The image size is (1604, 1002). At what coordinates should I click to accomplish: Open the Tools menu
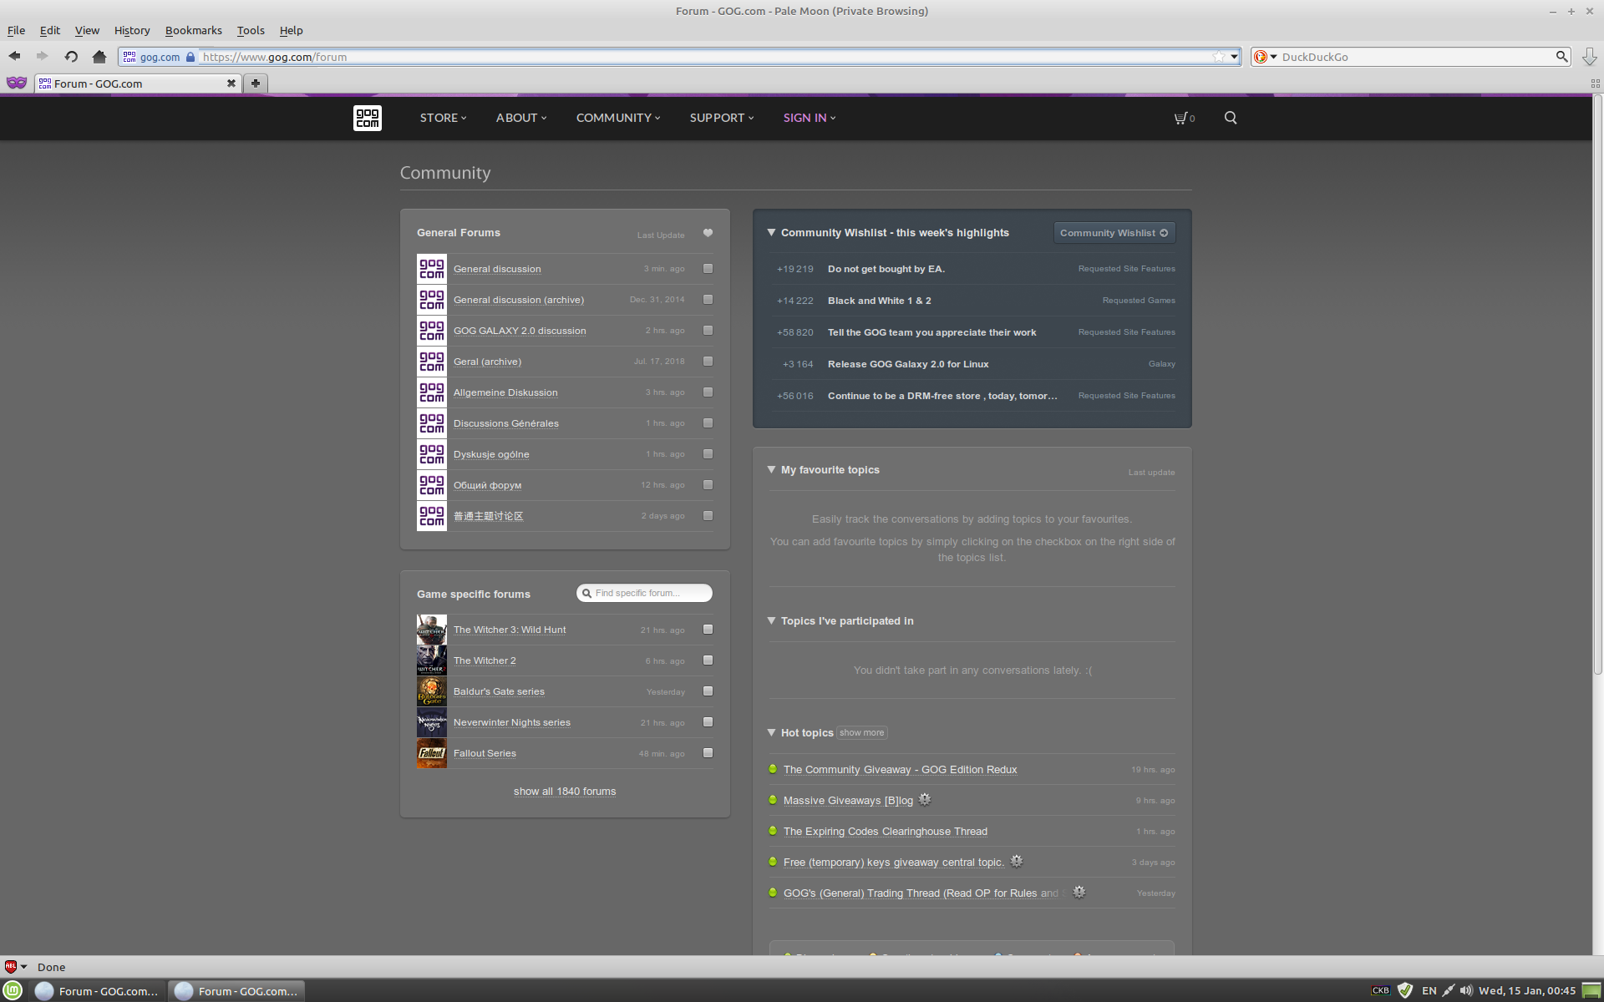tap(251, 30)
